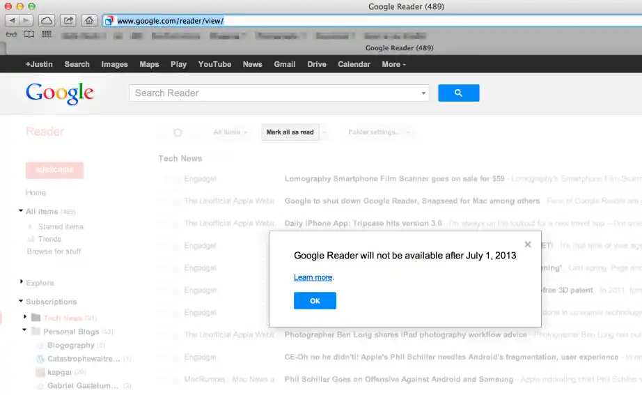This screenshot has width=642, height=395.
Task: Select the Blogography subscription
Action: pos(71,345)
